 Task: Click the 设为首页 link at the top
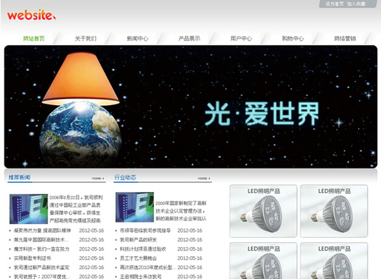pos(335,4)
